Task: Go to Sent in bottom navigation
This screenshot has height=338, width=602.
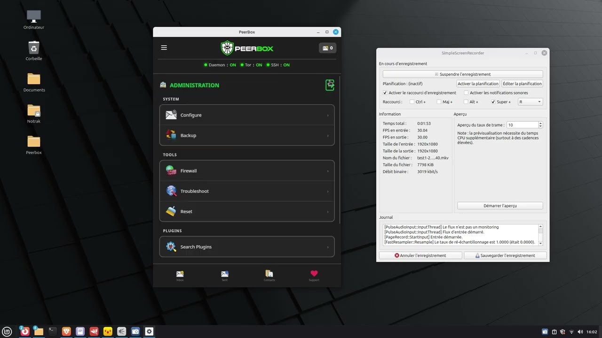Action: 224,276
